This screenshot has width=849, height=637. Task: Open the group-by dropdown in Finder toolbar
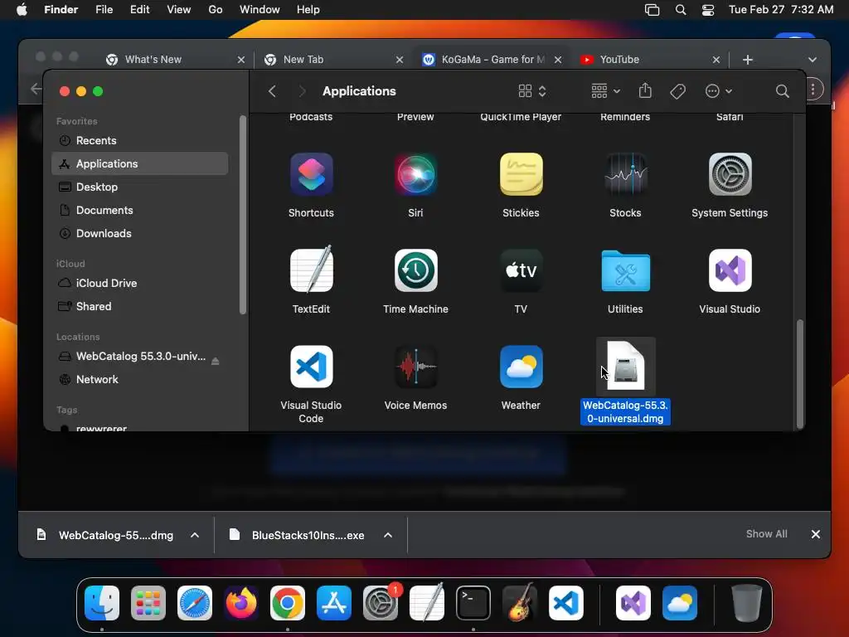click(605, 91)
